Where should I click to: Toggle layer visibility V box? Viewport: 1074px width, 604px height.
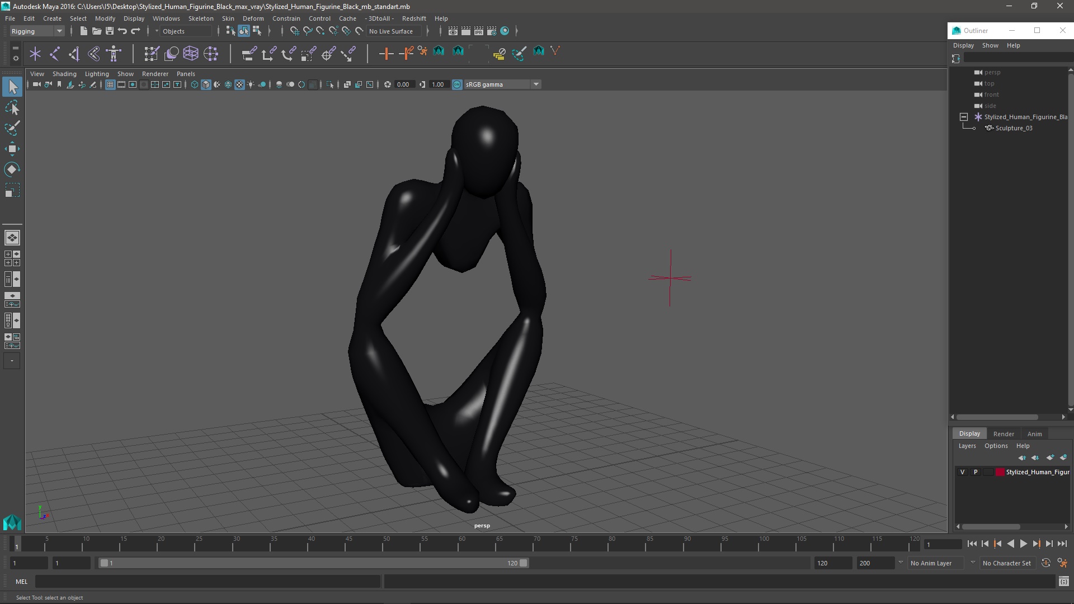[962, 472]
